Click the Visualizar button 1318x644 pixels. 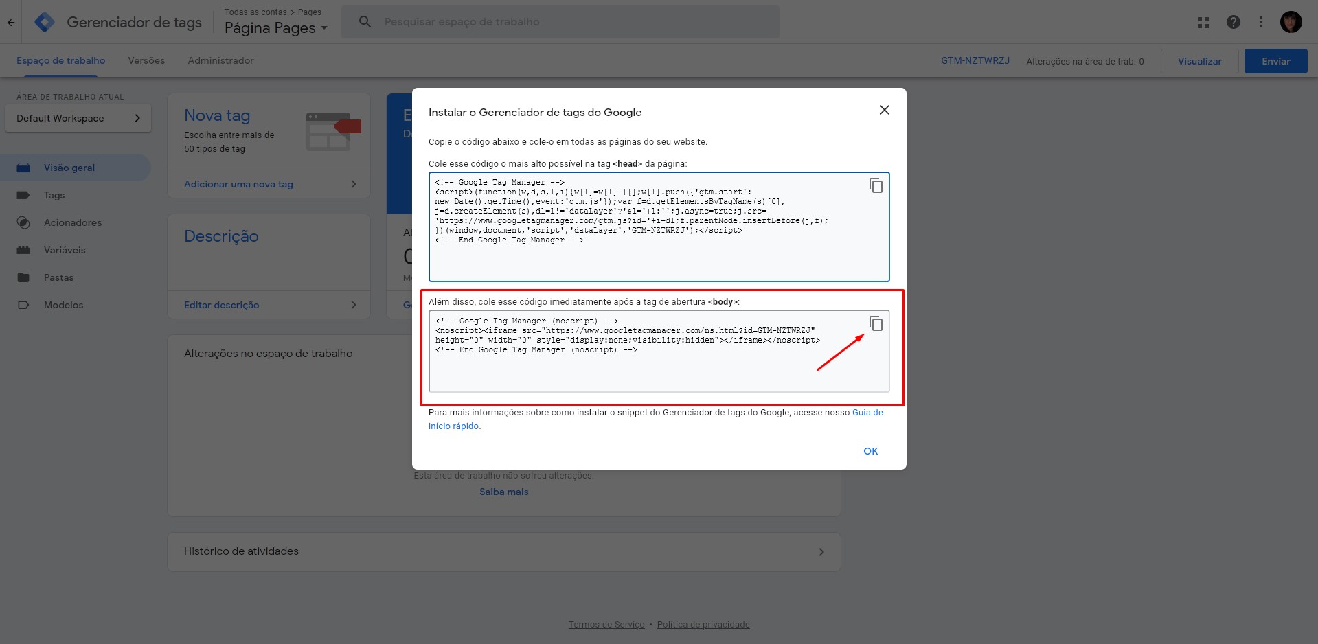(x=1200, y=61)
